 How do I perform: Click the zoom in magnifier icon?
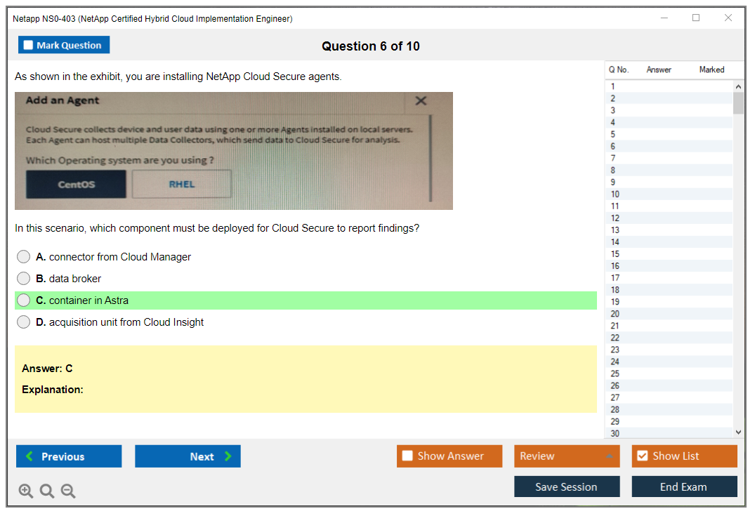26,491
